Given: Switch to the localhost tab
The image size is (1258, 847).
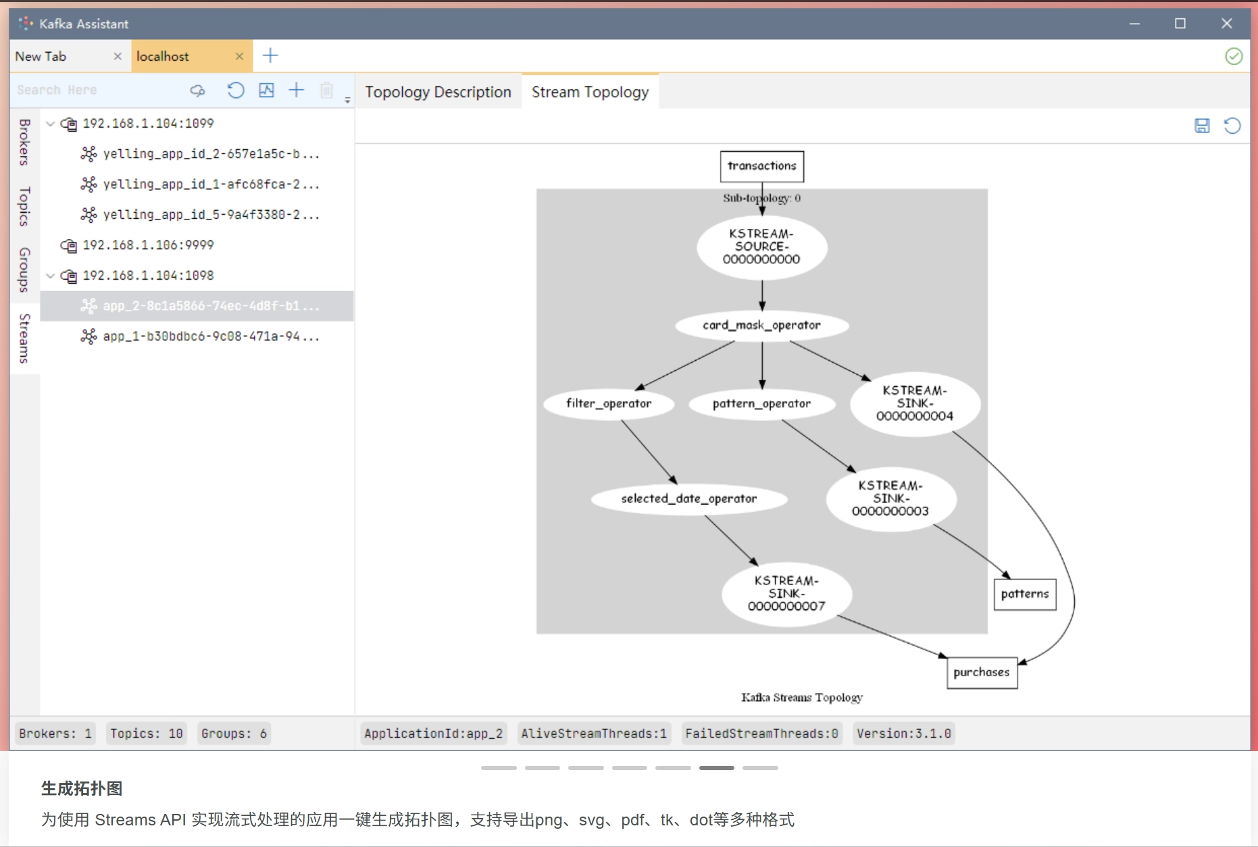Looking at the screenshot, I should 163,57.
